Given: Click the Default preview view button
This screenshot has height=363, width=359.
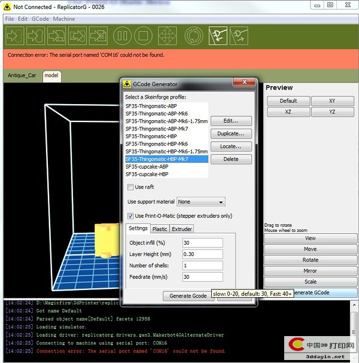Looking at the screenshot, I should [x=288, y=101].
